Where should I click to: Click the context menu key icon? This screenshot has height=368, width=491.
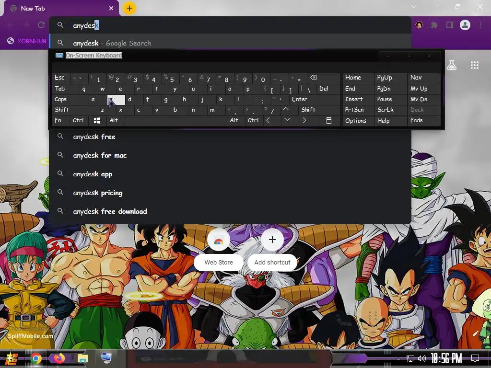(x=328, y=120)
